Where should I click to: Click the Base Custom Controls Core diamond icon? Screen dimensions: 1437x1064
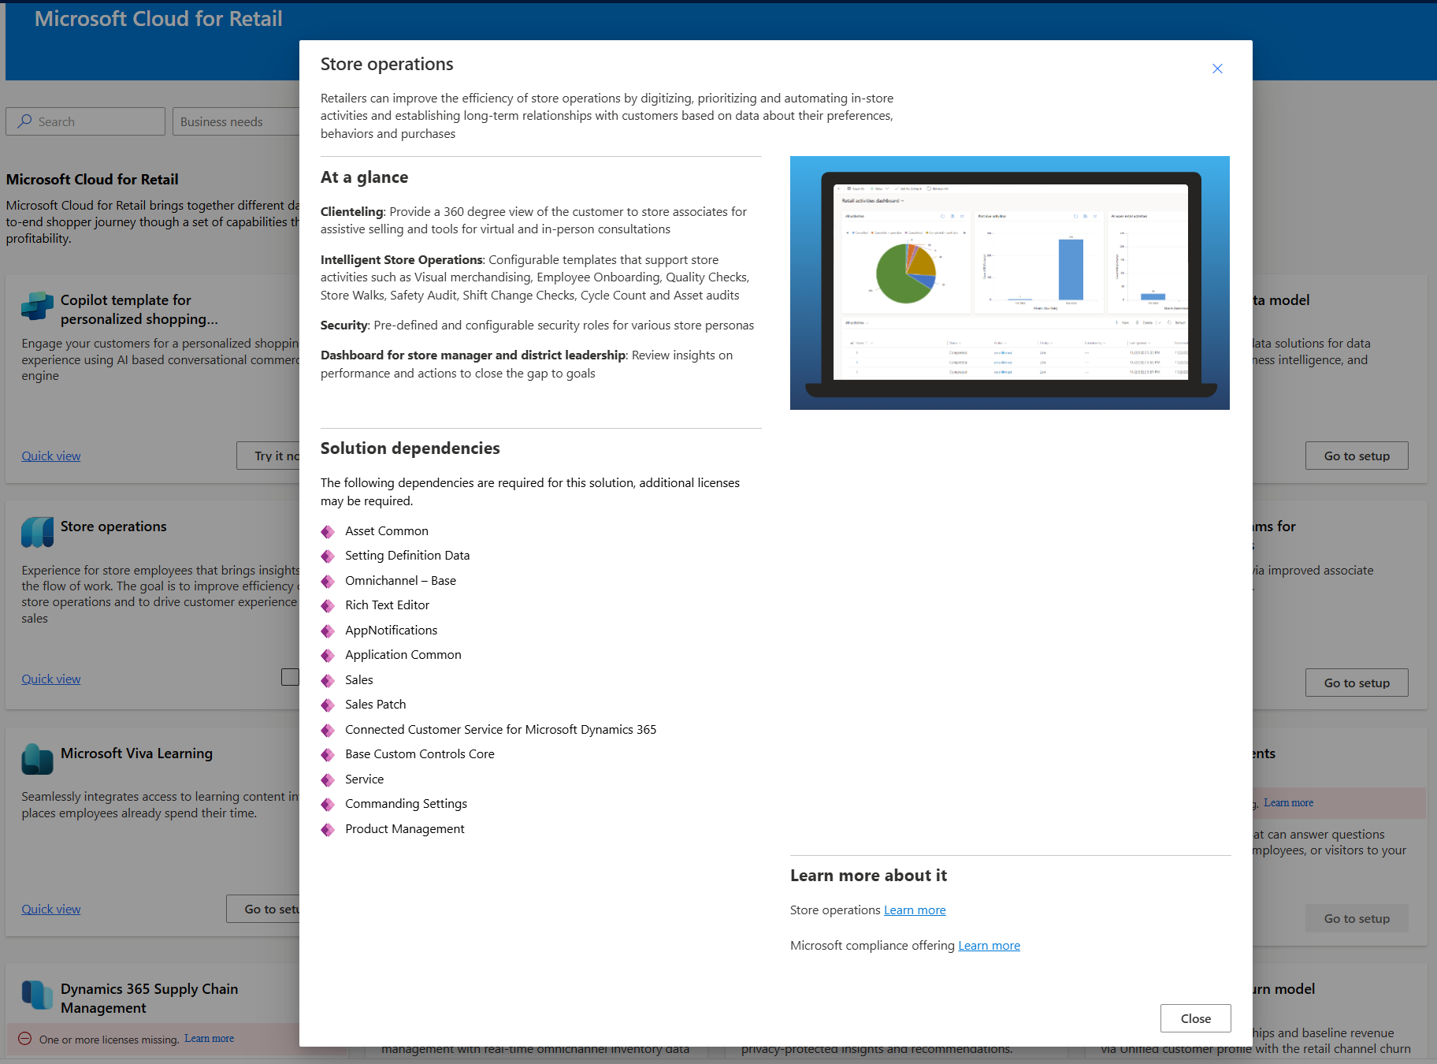[328, 755]
